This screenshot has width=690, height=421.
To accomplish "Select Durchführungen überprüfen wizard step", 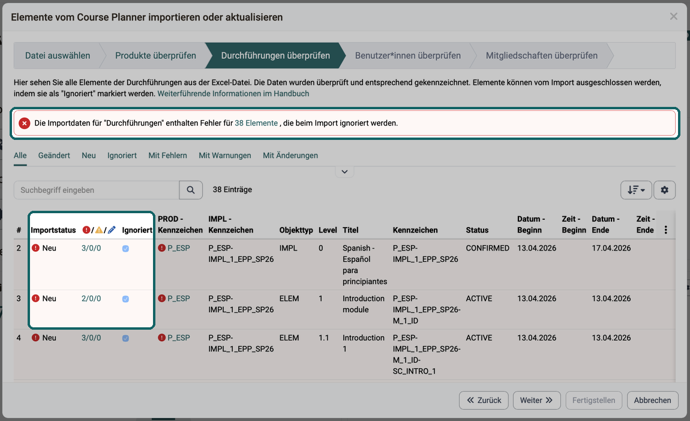I will pos(275,55).
